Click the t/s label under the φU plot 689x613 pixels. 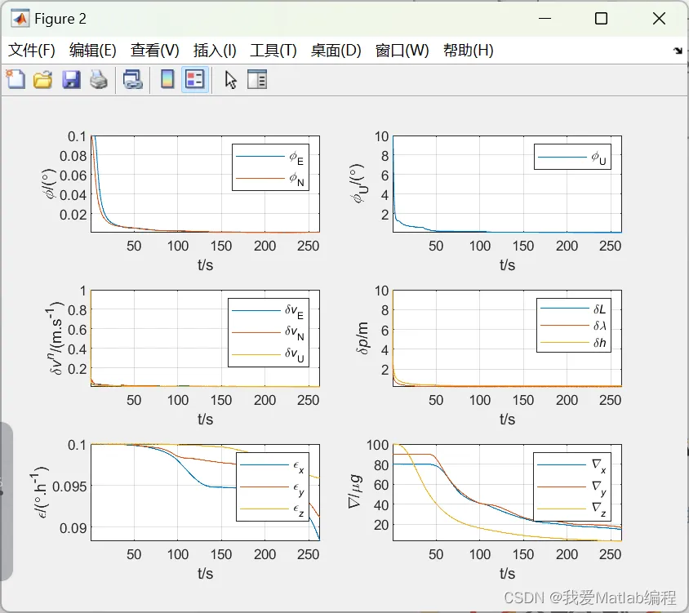point(507,265)
